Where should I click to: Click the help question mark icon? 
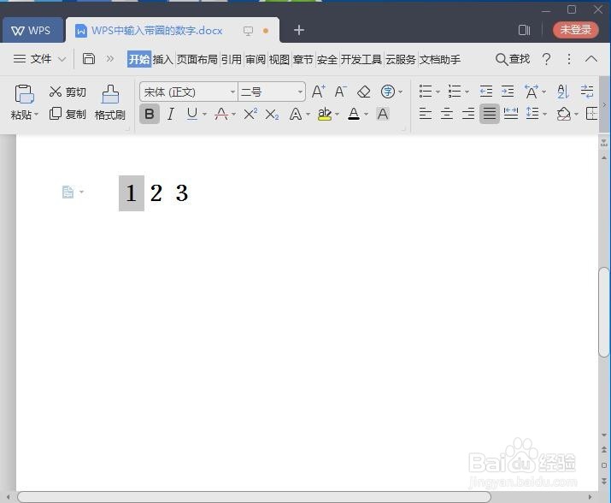click(546, 59)
